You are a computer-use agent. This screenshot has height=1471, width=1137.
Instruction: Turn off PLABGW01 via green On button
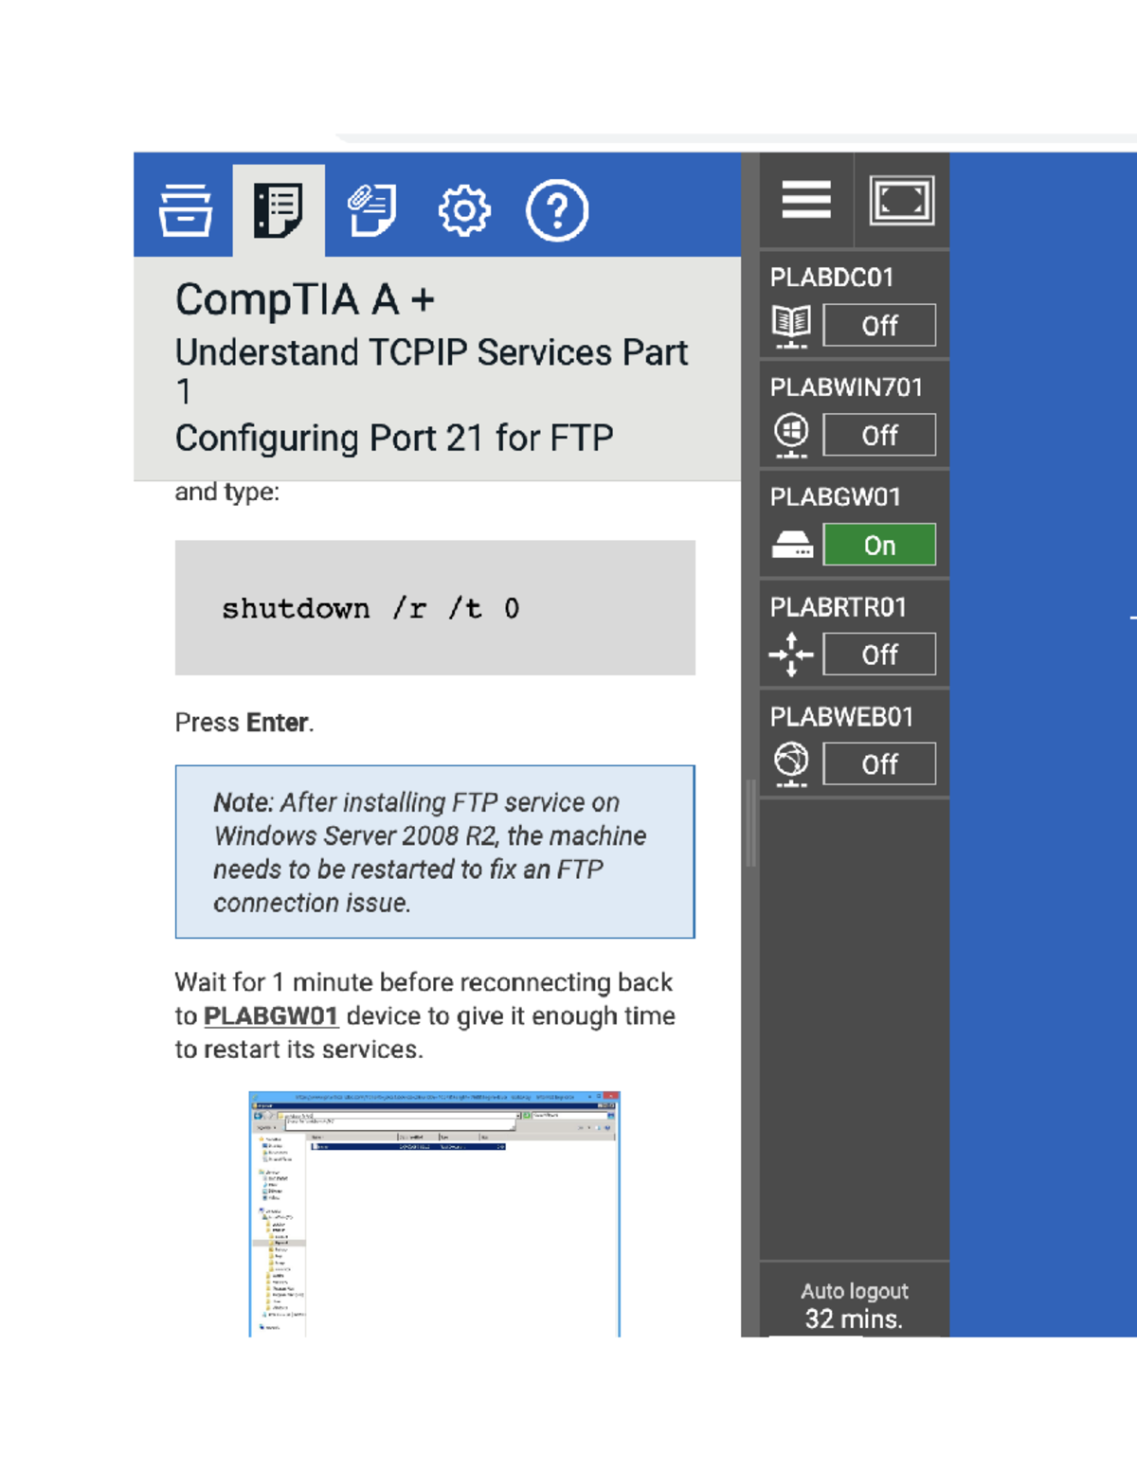[878, 545]
